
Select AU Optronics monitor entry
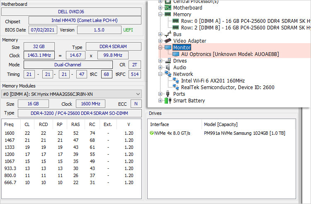pos(230,54)
